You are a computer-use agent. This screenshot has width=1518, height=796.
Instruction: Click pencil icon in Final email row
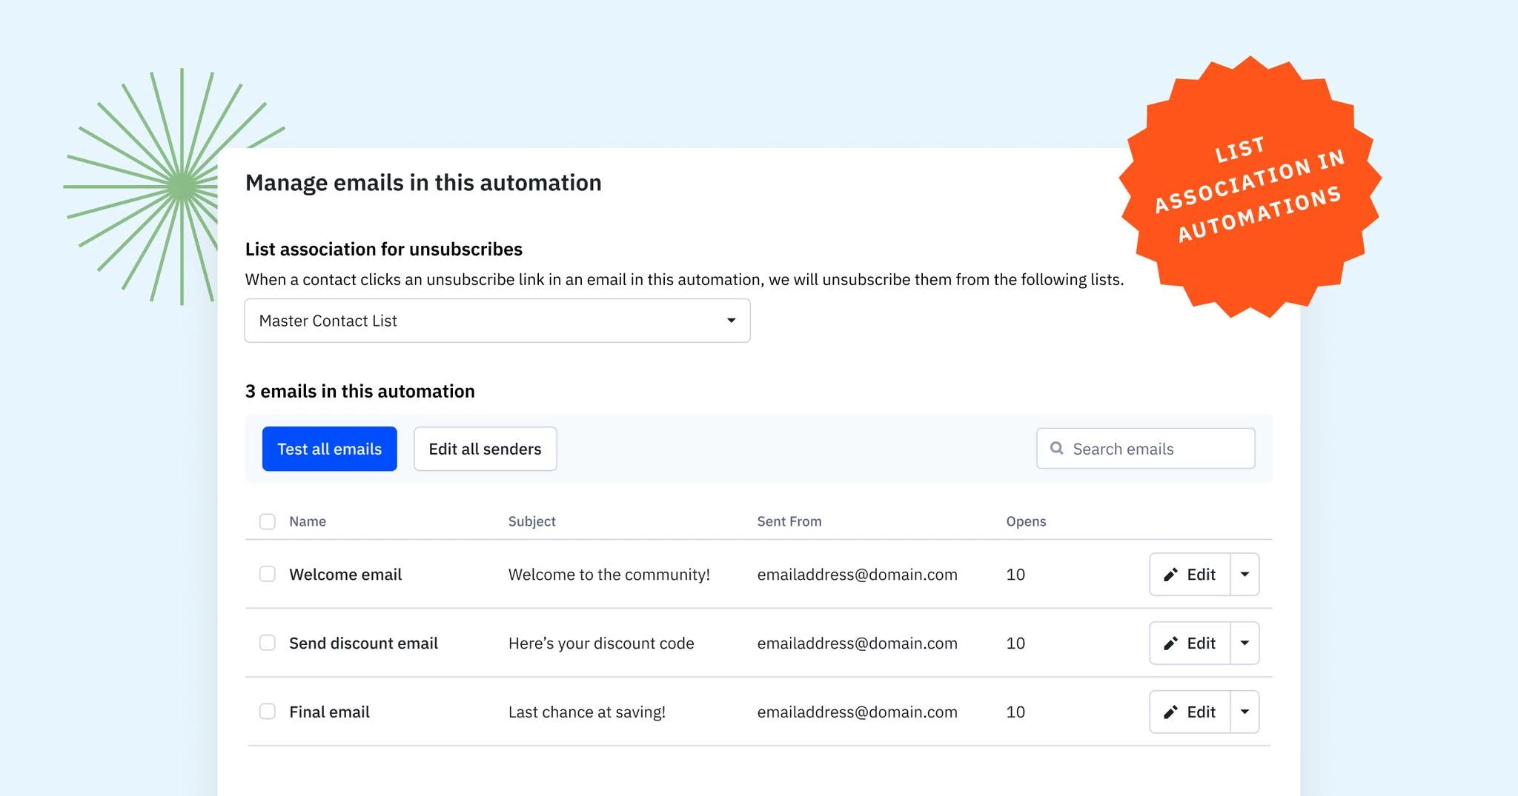[1170, 712]
